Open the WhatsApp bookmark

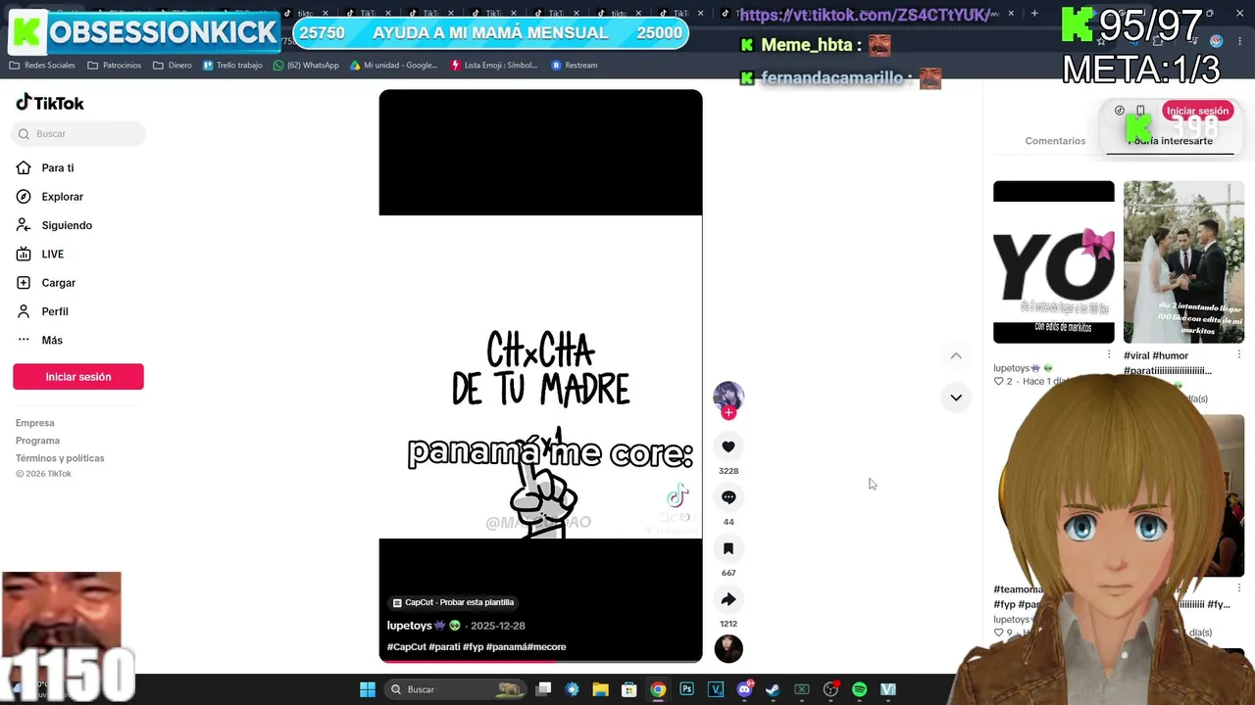pyautogui.click(x=306, y=66)
